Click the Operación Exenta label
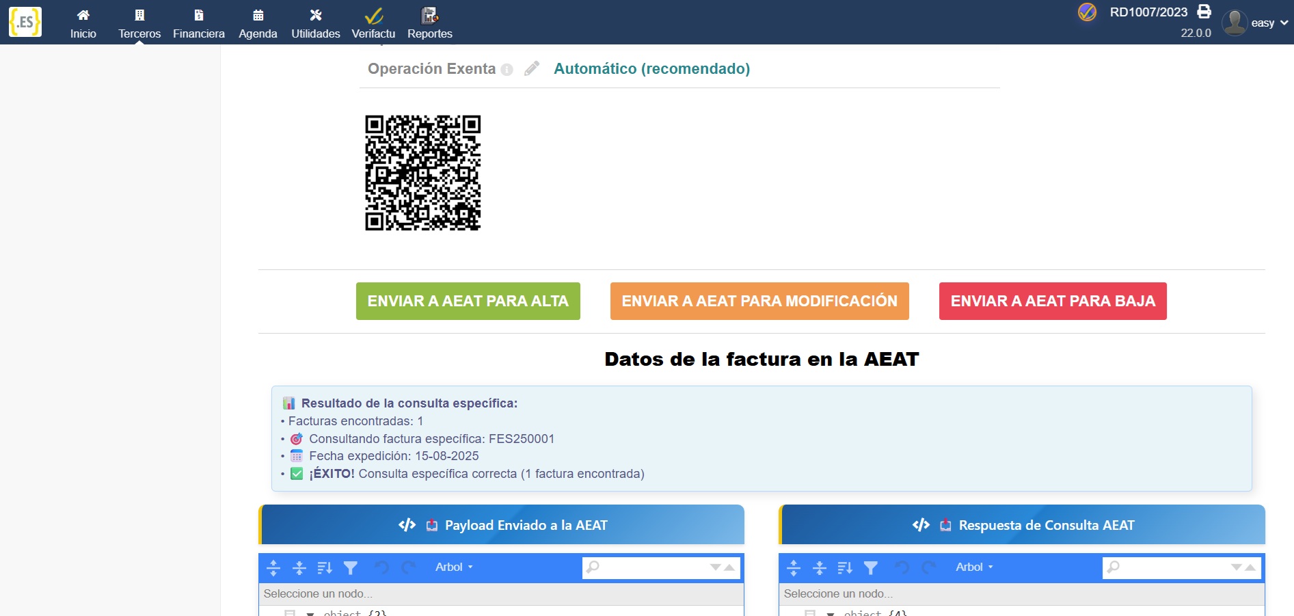Image resolution: width=1294 pixels, height=616 pixels. (431, 68)
